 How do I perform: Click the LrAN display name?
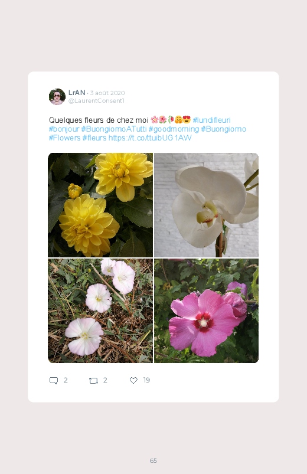click(77, 93)
